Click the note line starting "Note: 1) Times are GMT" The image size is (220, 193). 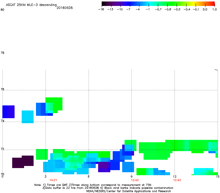[x=93, y=185]
